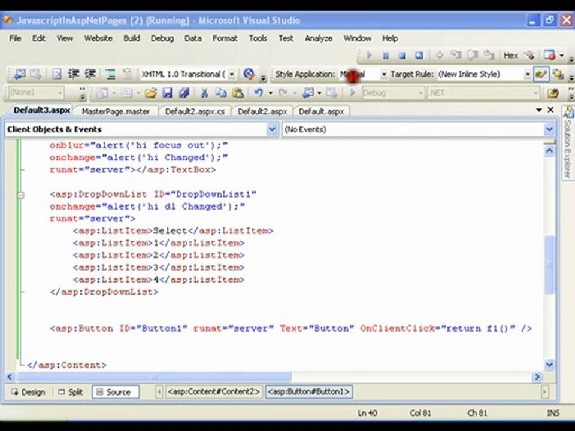Click the Step Over debug icon
575x431 pixels.
(473, 55)
